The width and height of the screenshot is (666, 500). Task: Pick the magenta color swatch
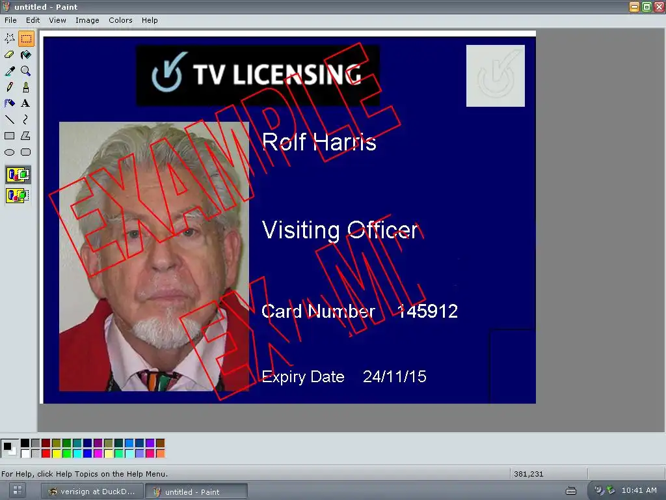tap(98, 454)
